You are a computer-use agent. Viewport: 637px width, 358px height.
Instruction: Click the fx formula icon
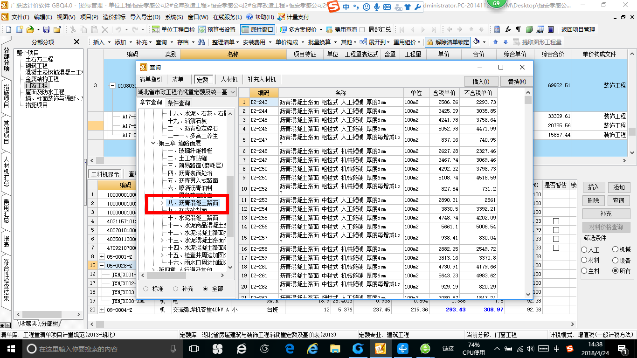(x=508, y=29)
